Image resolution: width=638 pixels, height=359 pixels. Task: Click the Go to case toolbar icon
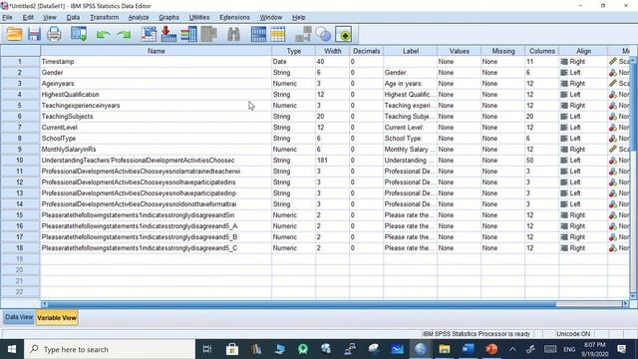(149, 34)
